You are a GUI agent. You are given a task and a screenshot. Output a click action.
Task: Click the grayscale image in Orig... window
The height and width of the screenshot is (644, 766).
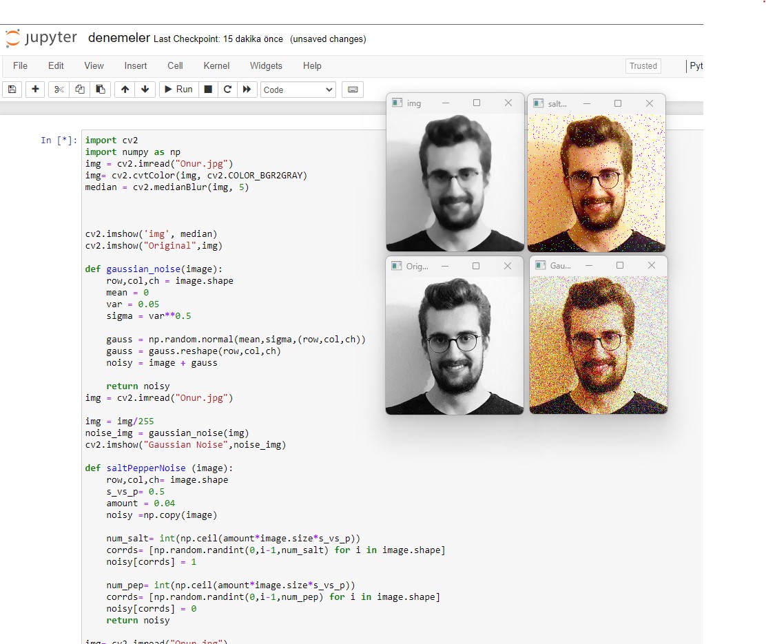[455, 345]
